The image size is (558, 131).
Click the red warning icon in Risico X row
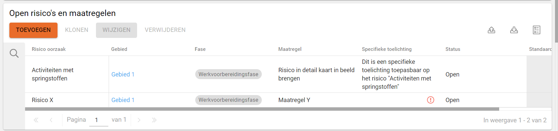tap(431, 100)
